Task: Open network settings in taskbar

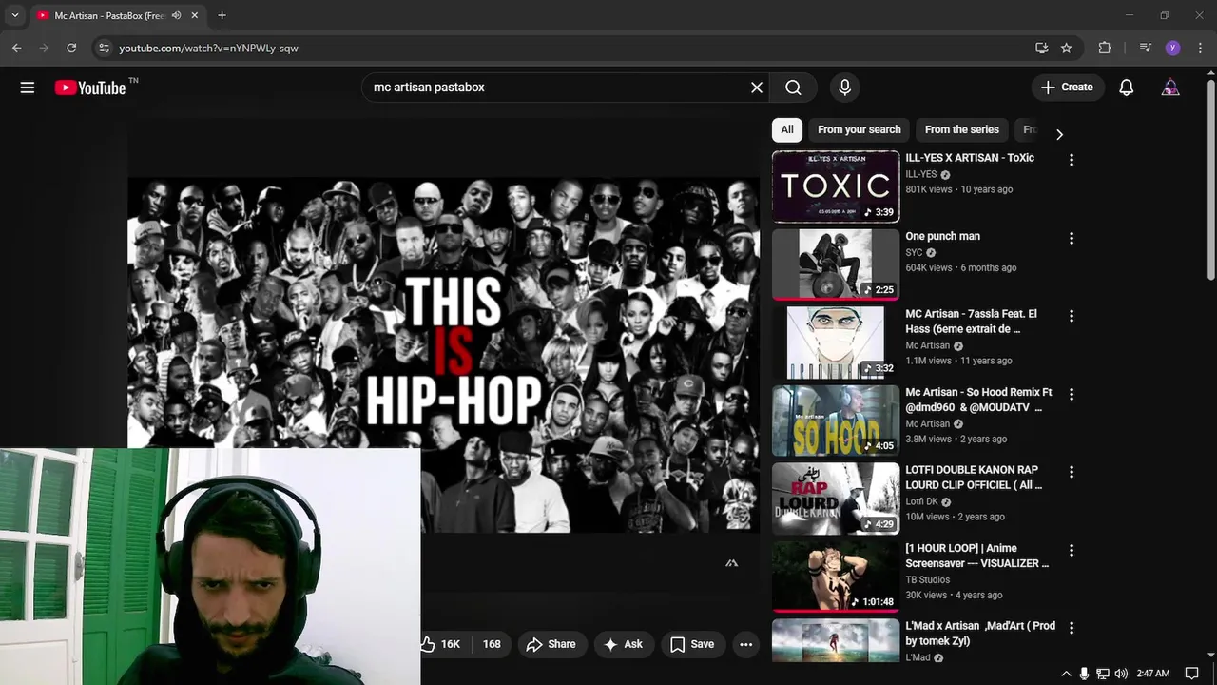Action: 1103,674
